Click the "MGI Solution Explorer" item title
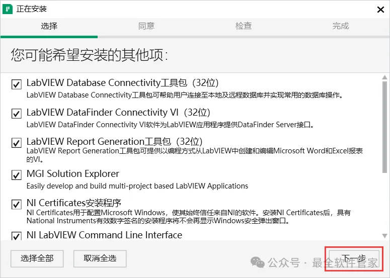 [73, 173]
